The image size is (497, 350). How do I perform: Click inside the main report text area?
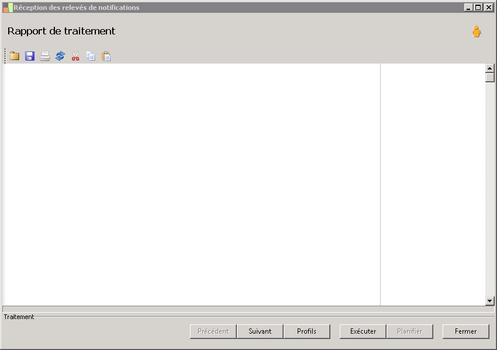click(x=191, y=184)
